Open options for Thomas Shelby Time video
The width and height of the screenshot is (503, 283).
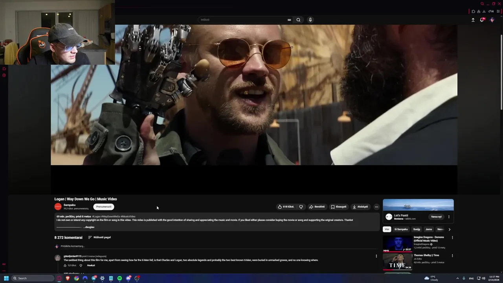point(452,255)
